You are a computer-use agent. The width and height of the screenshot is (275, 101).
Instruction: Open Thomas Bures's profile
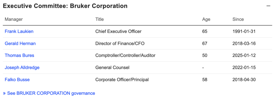(19, 56)
